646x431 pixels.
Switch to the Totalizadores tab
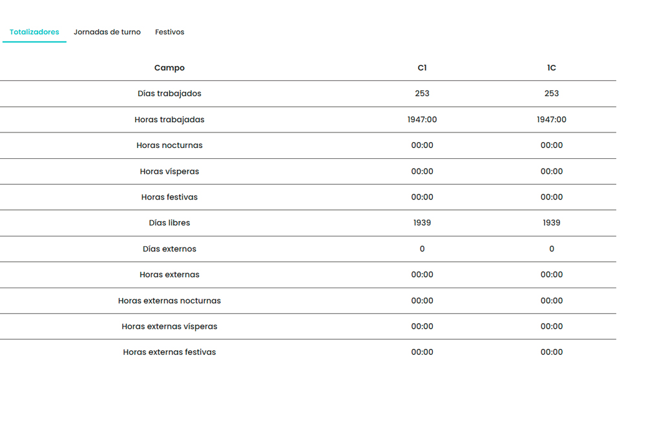tap(34, 32)
